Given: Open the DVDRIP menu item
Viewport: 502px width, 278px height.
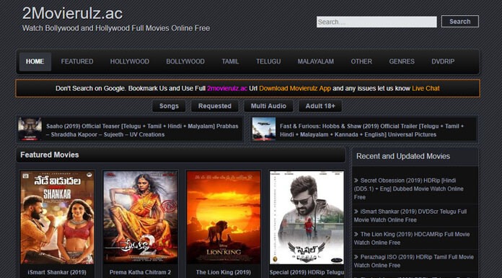Looking at the screenshot, I should click(x=443, y=61).
